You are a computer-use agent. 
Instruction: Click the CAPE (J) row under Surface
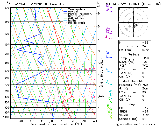coord(125,73)
